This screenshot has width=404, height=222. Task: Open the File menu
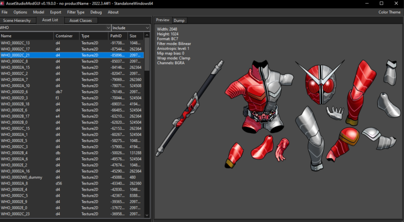4,12
